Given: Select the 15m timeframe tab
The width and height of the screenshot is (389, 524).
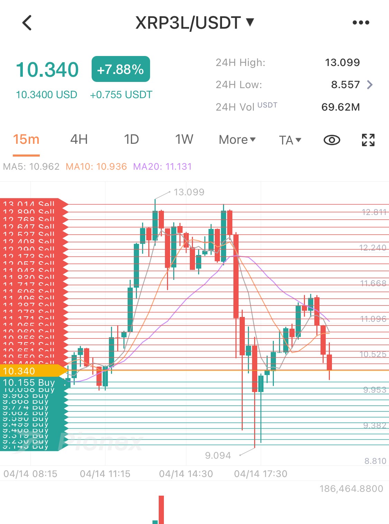Looking at the screenshot, I should point(26,140).
